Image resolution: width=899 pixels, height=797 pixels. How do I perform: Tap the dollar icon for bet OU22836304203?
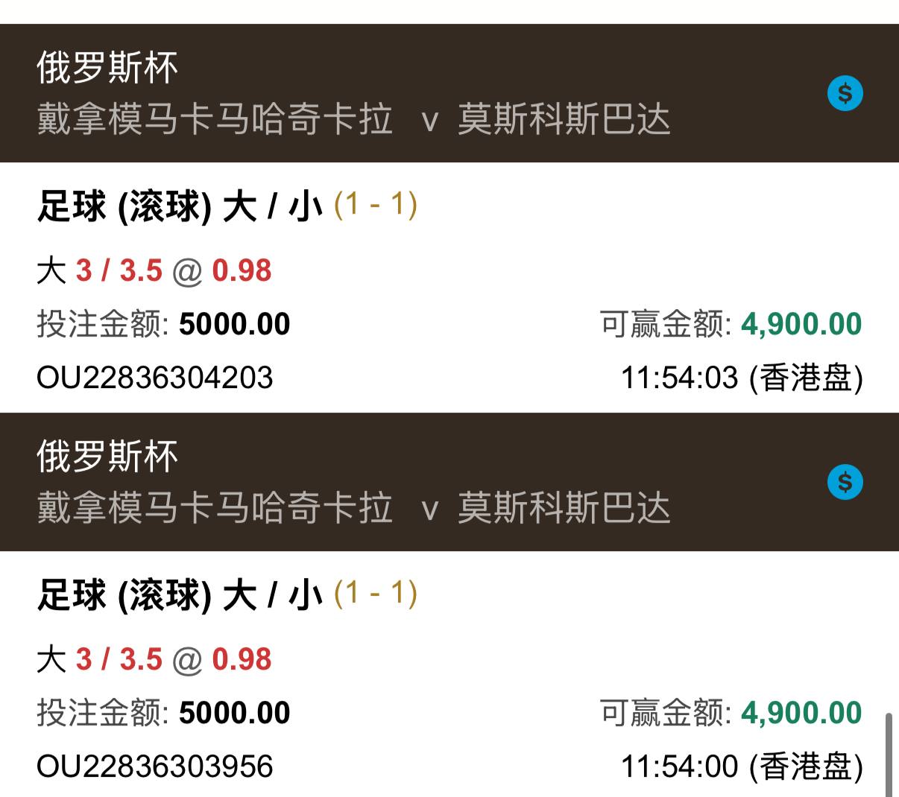pos(845,94)
